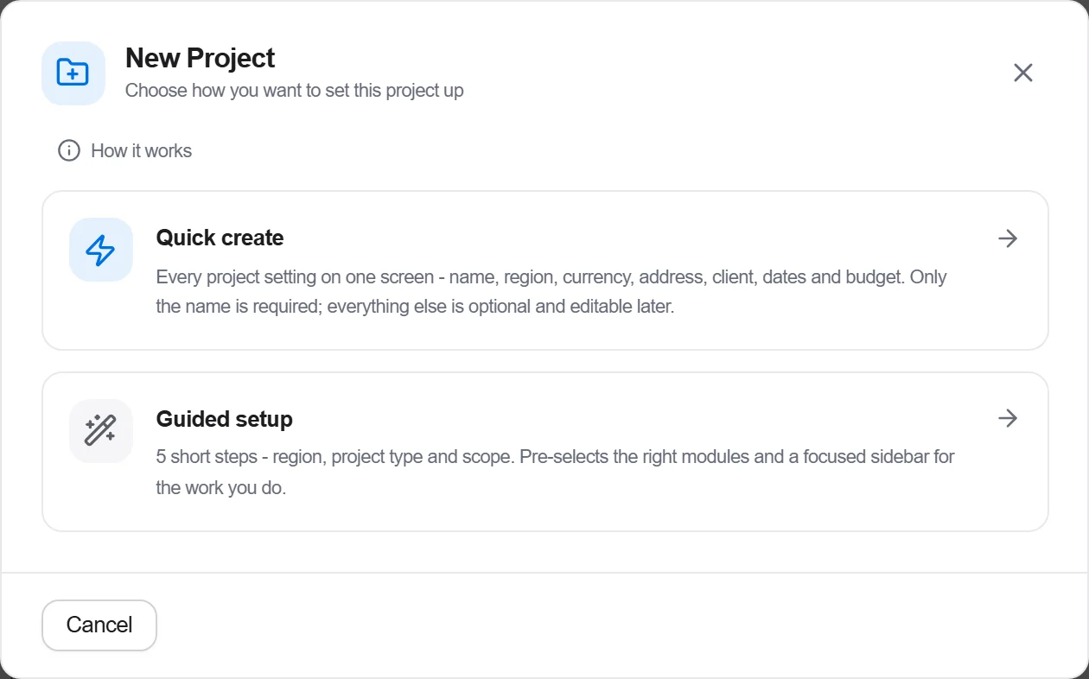The width and height of the screenshot is (1089, 679).
Task: Close the New Project dialog with X
Action: (1023, 73)
